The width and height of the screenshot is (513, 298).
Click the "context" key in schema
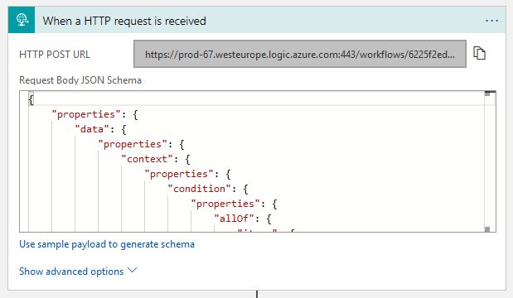tap(147, 159)
